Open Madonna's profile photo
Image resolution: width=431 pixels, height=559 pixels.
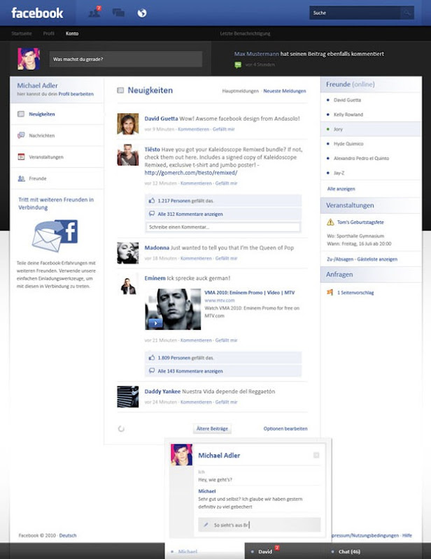point(128,253)
